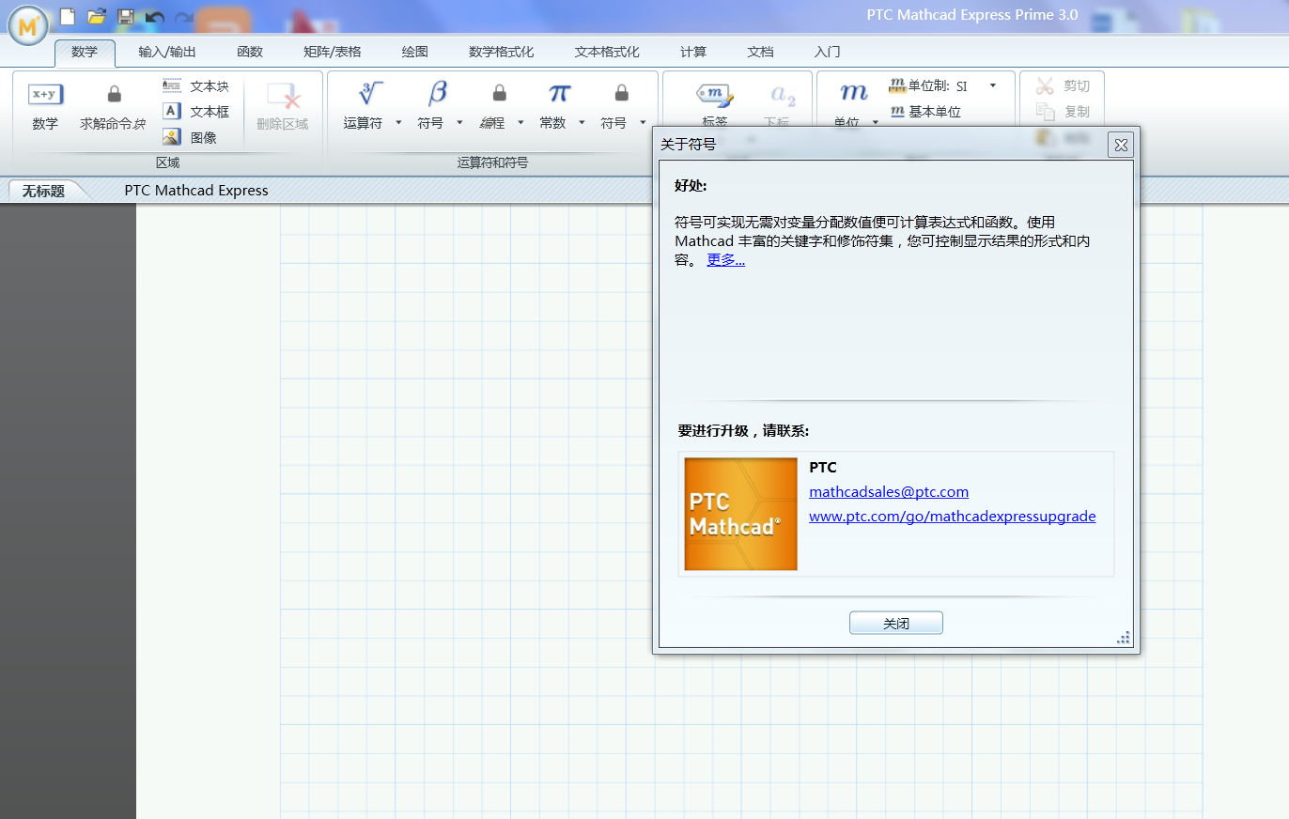The image size is (1289, 819).
Task: Click the 运算符和符号 ribbon group label
Action: click(492, 162)
